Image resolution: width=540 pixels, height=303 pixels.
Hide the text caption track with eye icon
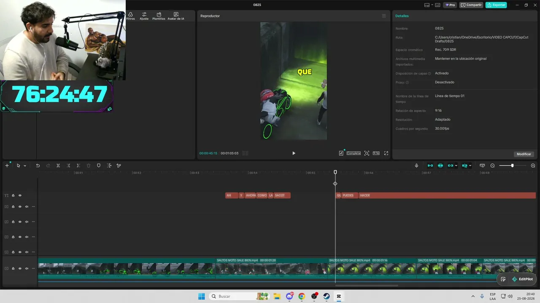[20, 195]
